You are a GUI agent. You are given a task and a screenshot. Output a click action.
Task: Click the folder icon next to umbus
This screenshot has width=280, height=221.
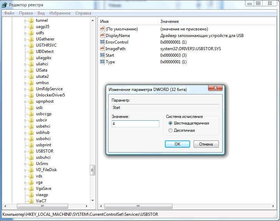31,83
